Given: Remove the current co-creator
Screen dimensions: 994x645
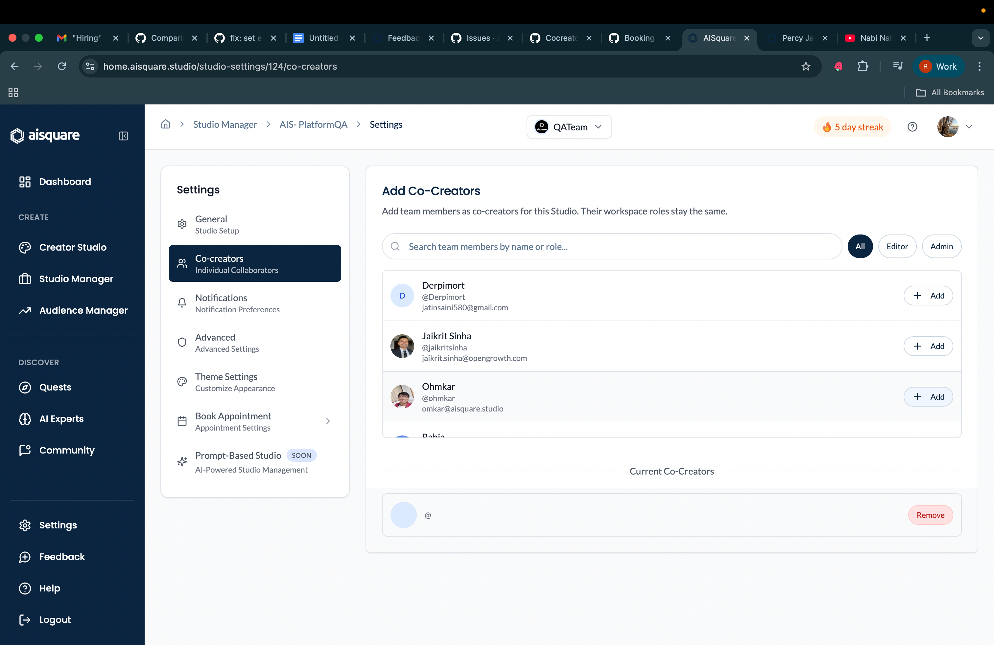Looking at the screenshot, I should (x=930, y=515).
